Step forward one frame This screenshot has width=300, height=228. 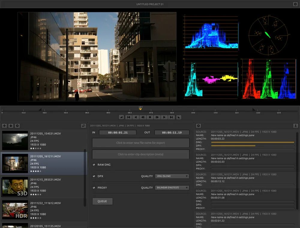(157, 117)
